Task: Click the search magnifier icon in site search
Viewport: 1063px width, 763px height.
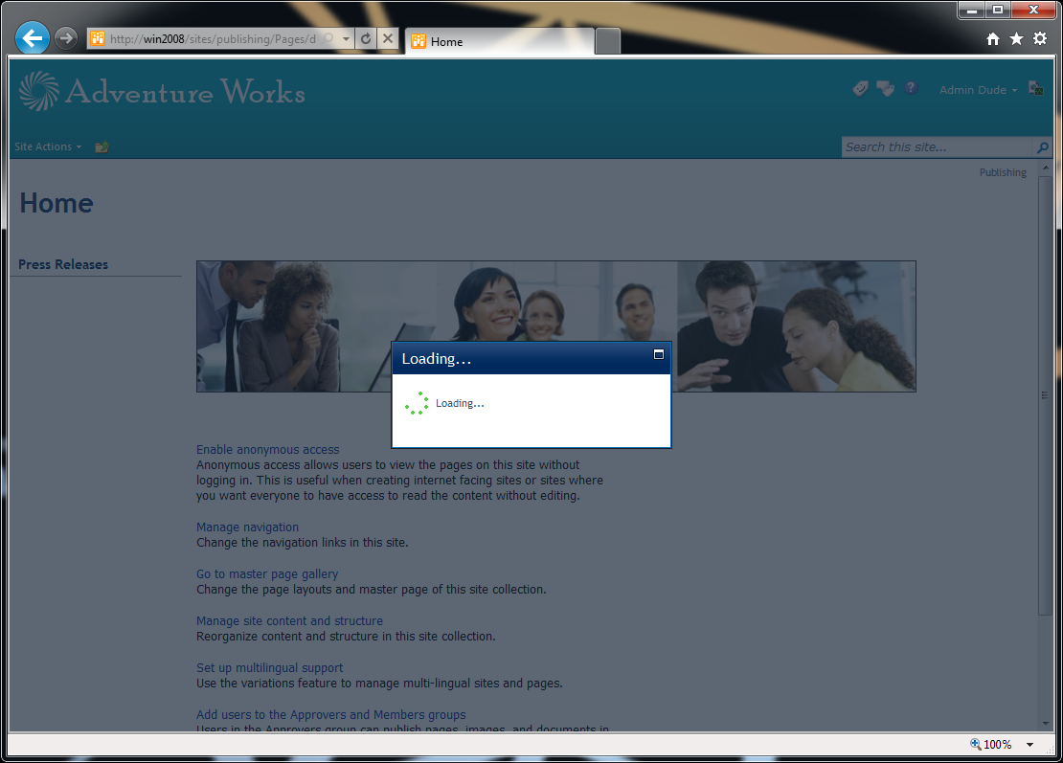Action: point(1042,147)
